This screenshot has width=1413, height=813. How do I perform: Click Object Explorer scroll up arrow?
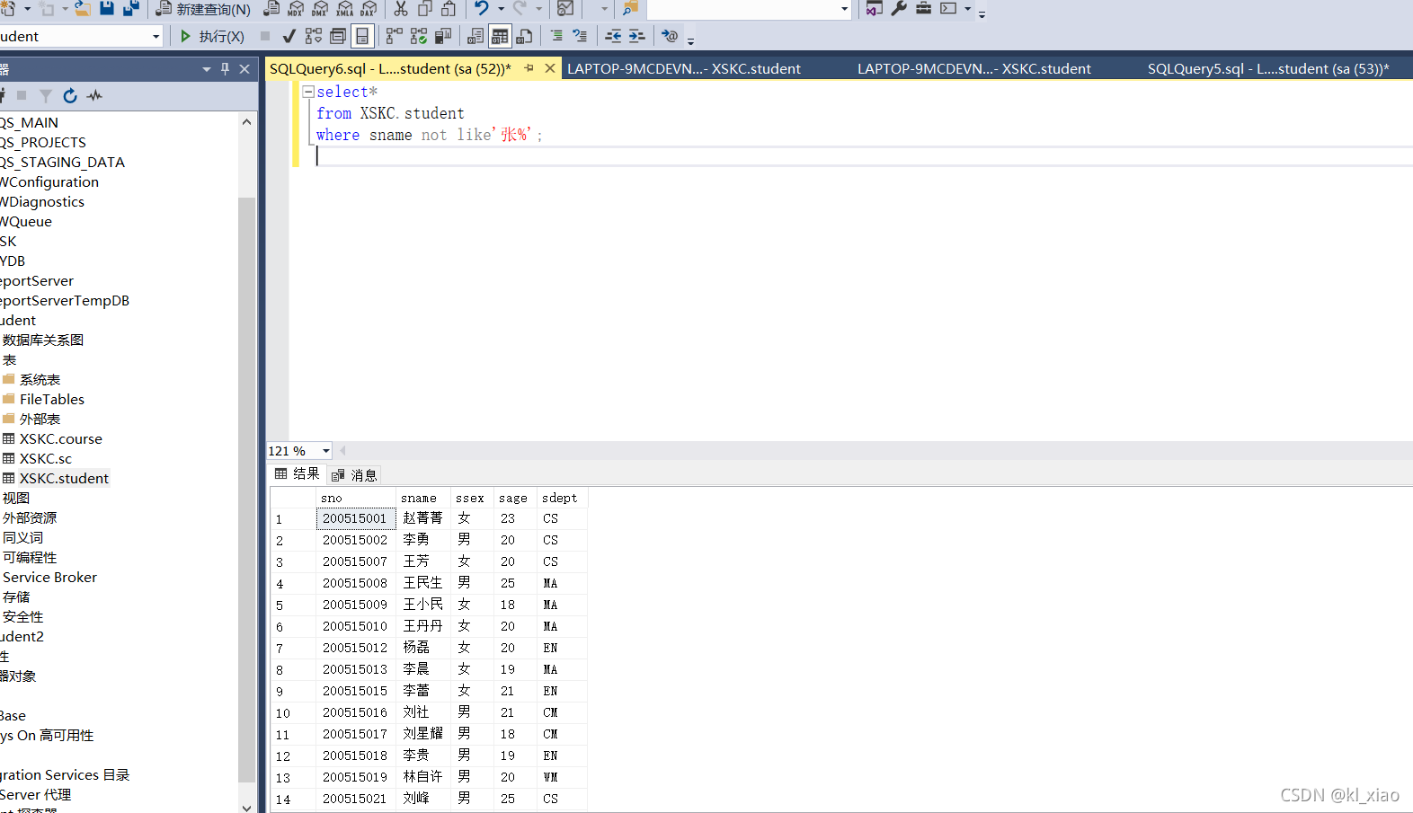tap(247, 121)
